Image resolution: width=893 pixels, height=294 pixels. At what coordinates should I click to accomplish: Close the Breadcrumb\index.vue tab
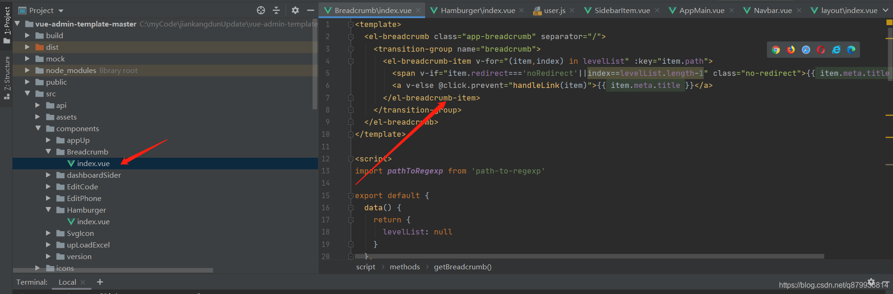[x=418, y=10]
